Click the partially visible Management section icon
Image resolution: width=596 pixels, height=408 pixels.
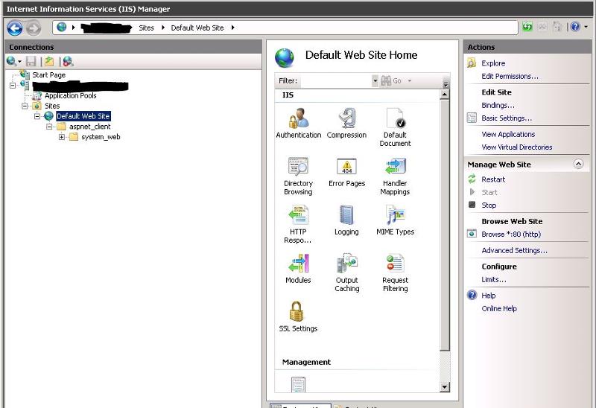click(x=298, y=384)
